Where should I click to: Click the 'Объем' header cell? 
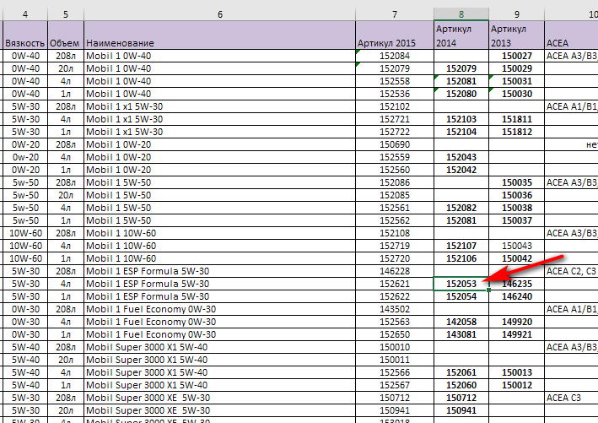66,35
